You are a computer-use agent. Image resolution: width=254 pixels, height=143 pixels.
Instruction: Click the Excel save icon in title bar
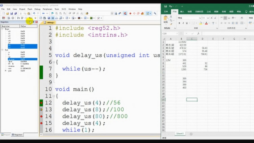(165, 6)
